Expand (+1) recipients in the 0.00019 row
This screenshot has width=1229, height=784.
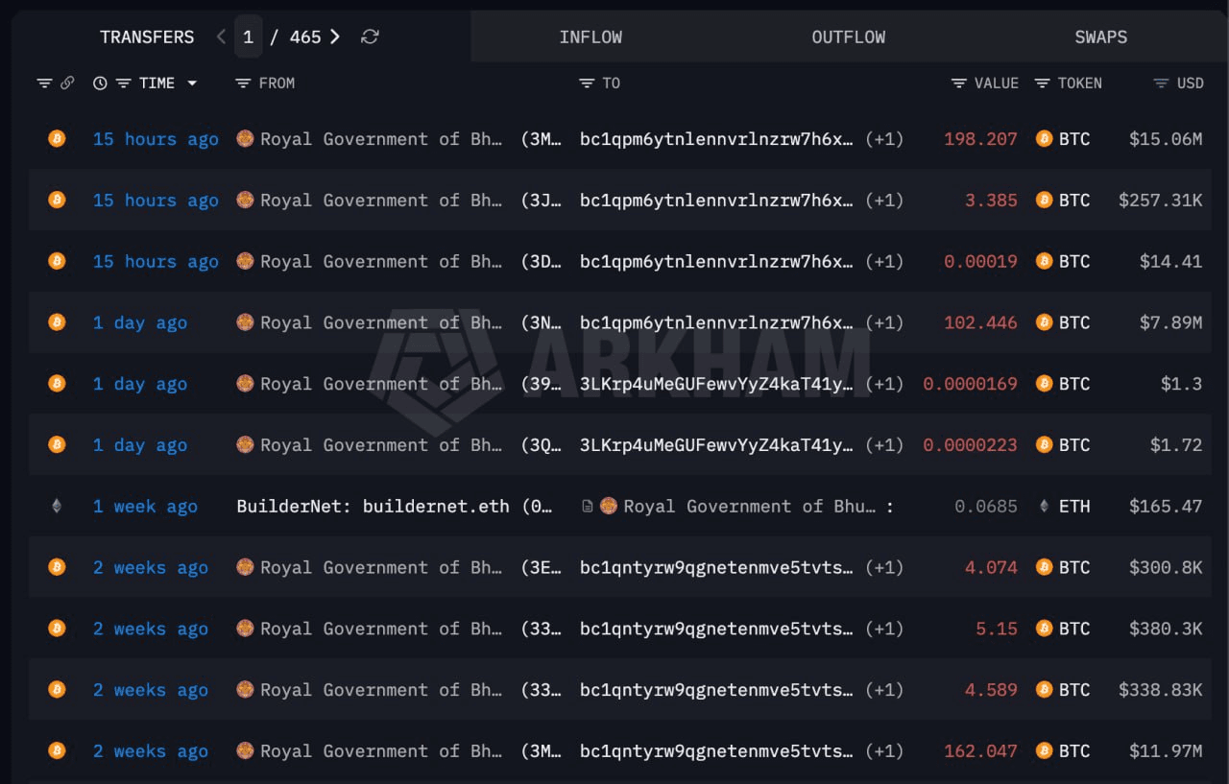884,262
